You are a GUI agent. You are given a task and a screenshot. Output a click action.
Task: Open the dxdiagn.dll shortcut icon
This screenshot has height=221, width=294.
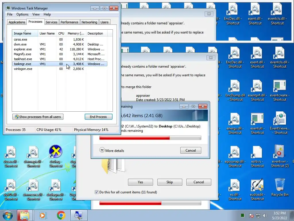tap(56, 189)
